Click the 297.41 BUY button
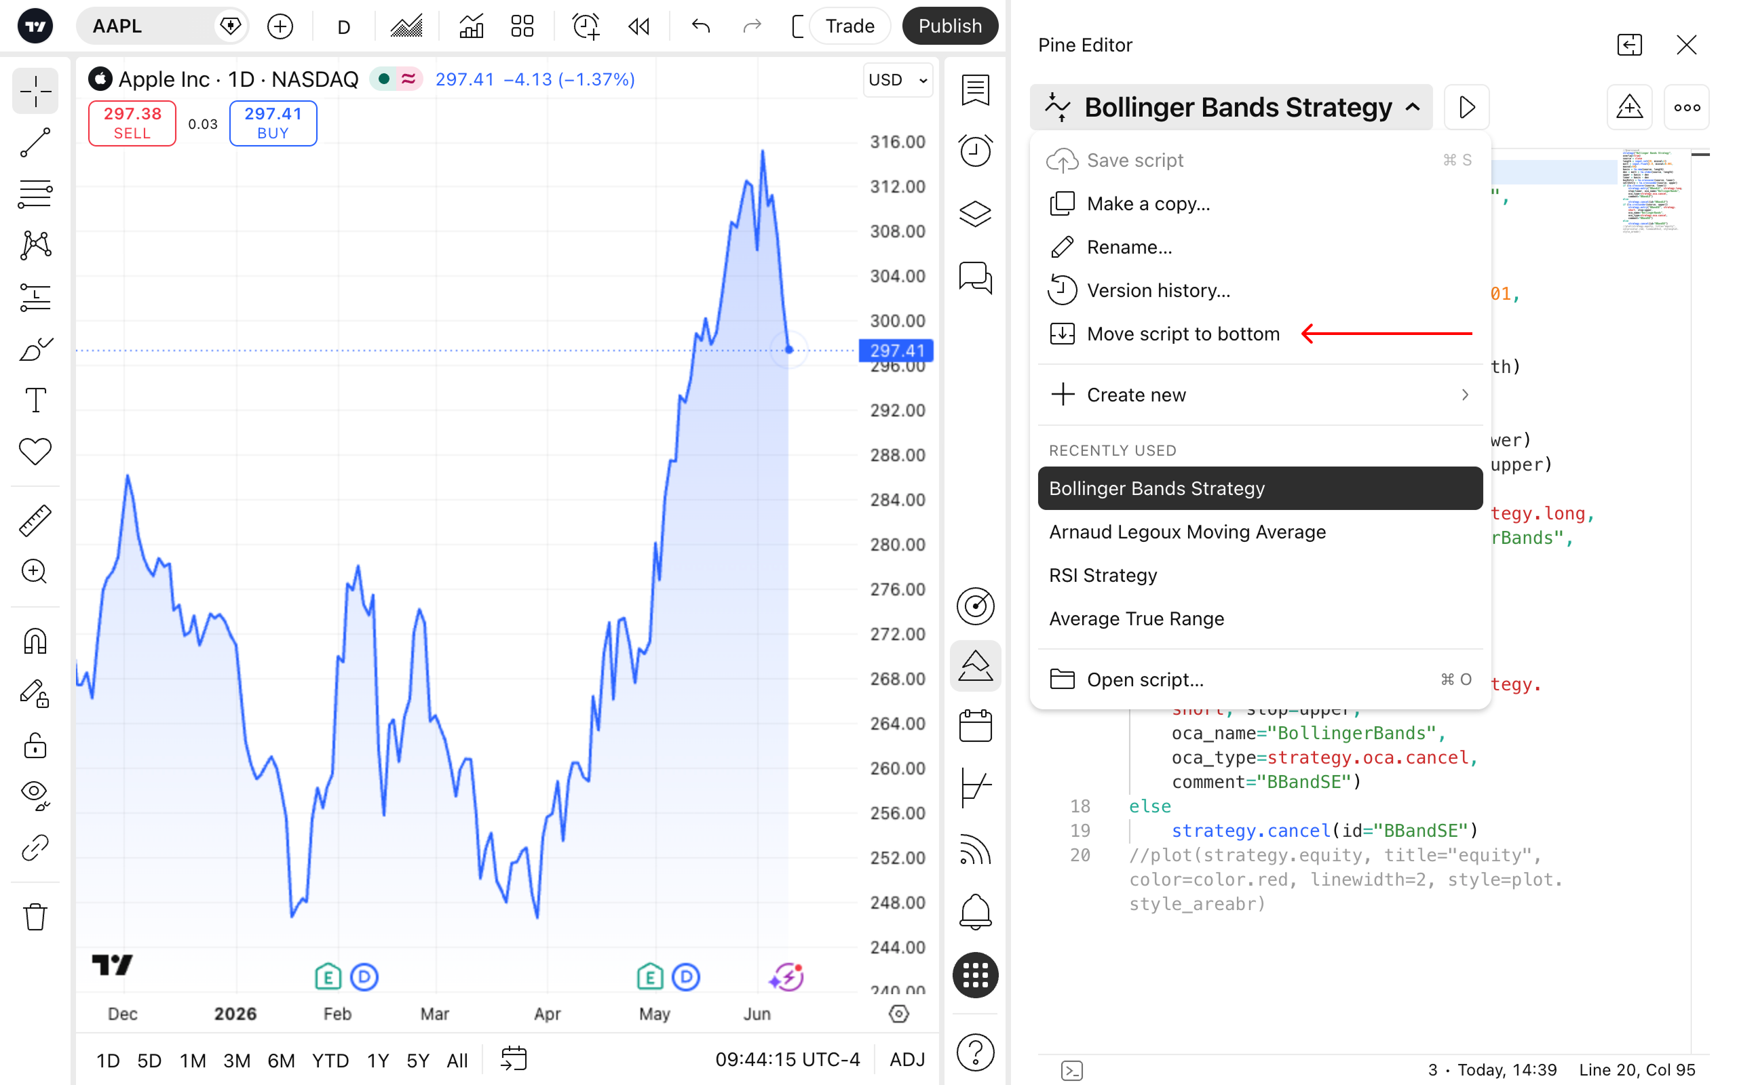This screenshot has height=1085, width=1737. [273, 123]
